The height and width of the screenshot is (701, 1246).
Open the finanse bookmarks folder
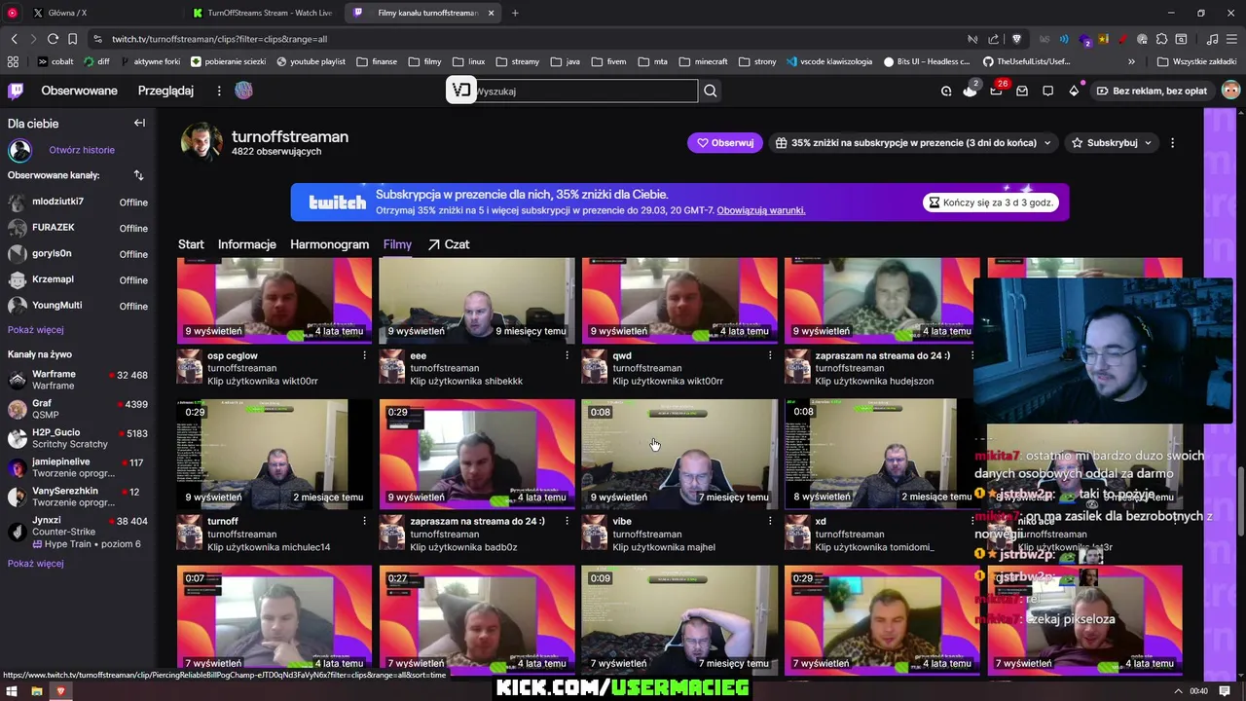(376, 61)
